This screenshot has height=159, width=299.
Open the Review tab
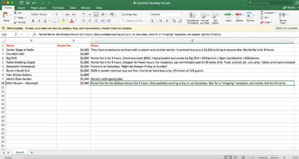tap(86, 8)
